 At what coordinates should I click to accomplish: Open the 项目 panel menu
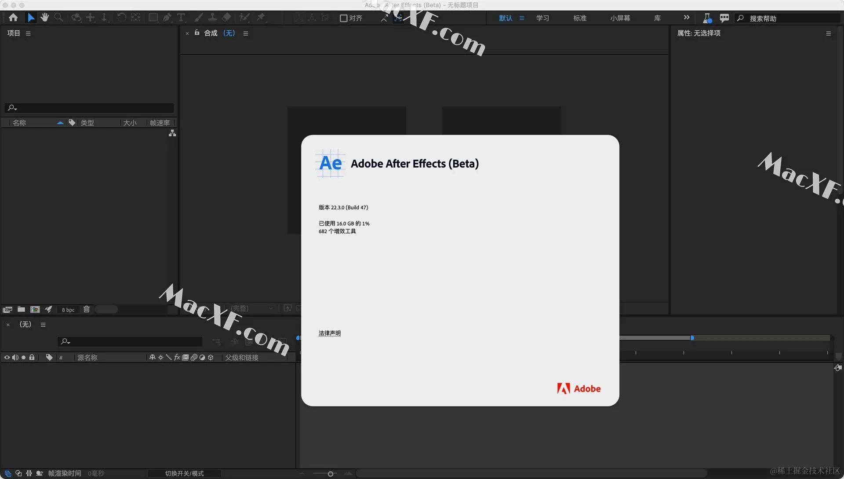pyautogui.click(x=28, y=33)
